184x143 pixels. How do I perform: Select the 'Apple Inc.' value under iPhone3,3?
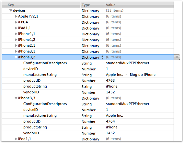[115, 116]
